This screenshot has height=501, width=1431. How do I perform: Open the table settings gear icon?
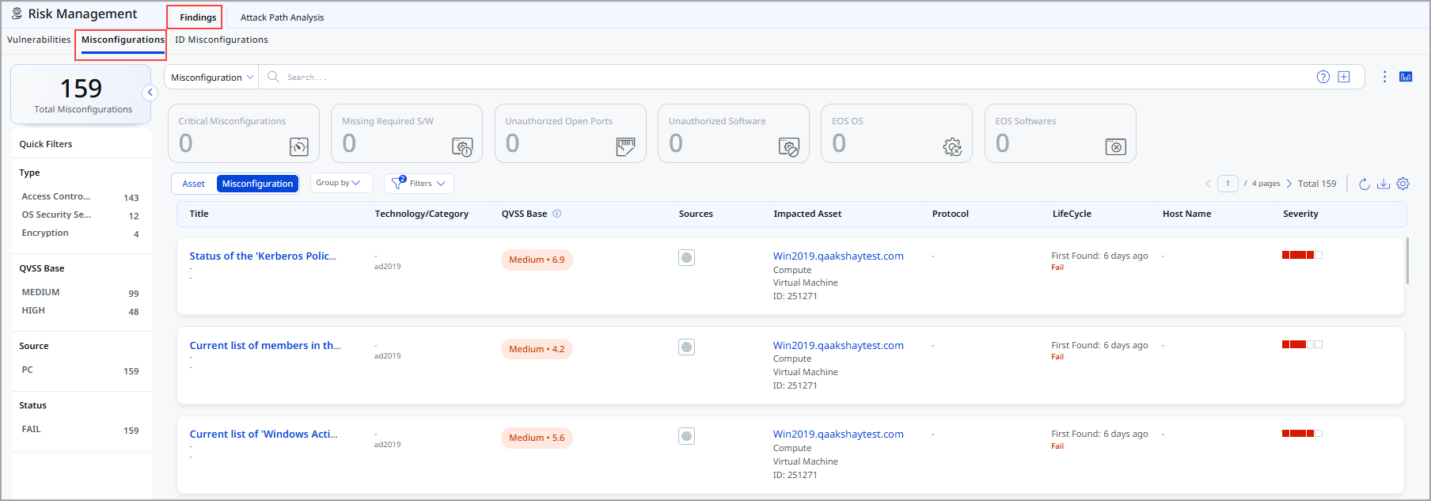click(1403, 184)
